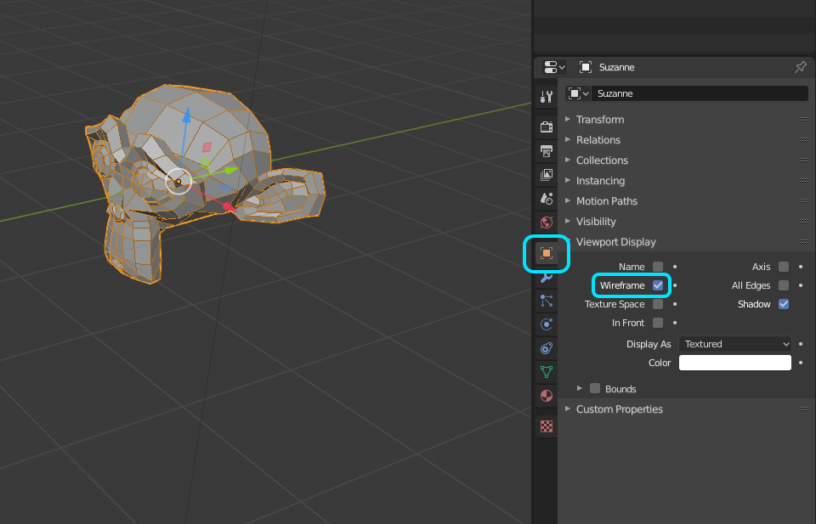This screenshot has width=816, height=524.
Task: Click the animate dot next to Texture Space
Action: pos(675,304)
